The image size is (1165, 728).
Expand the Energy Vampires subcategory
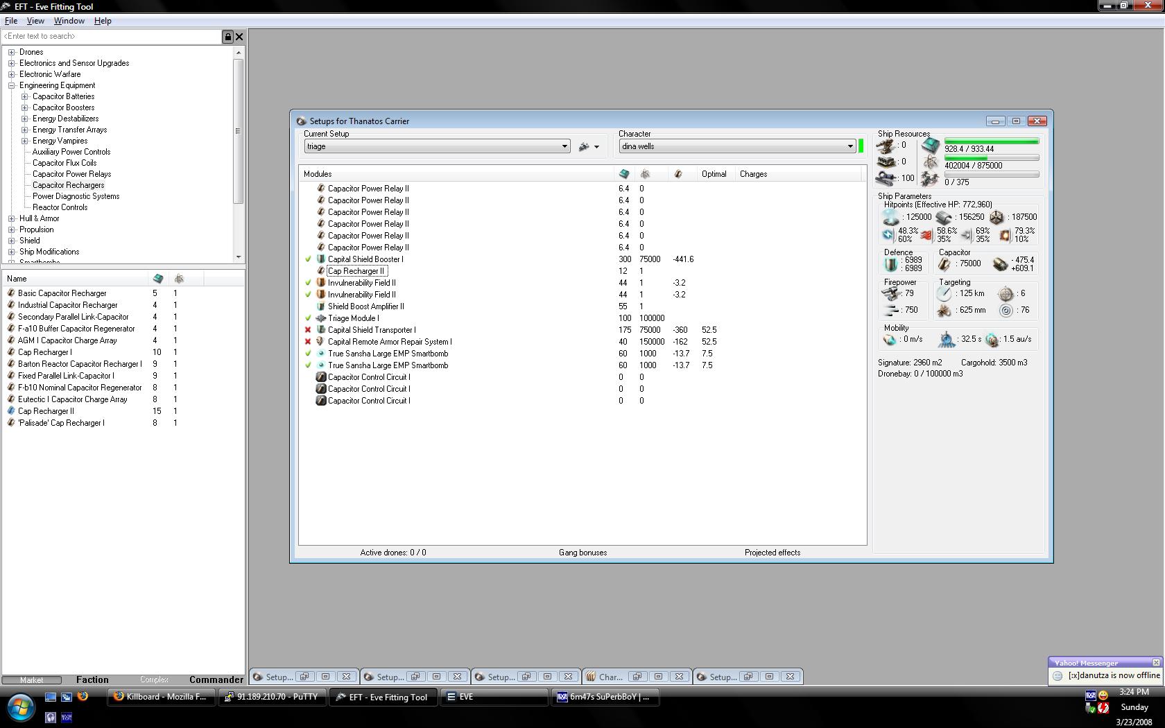pos(24,141)
